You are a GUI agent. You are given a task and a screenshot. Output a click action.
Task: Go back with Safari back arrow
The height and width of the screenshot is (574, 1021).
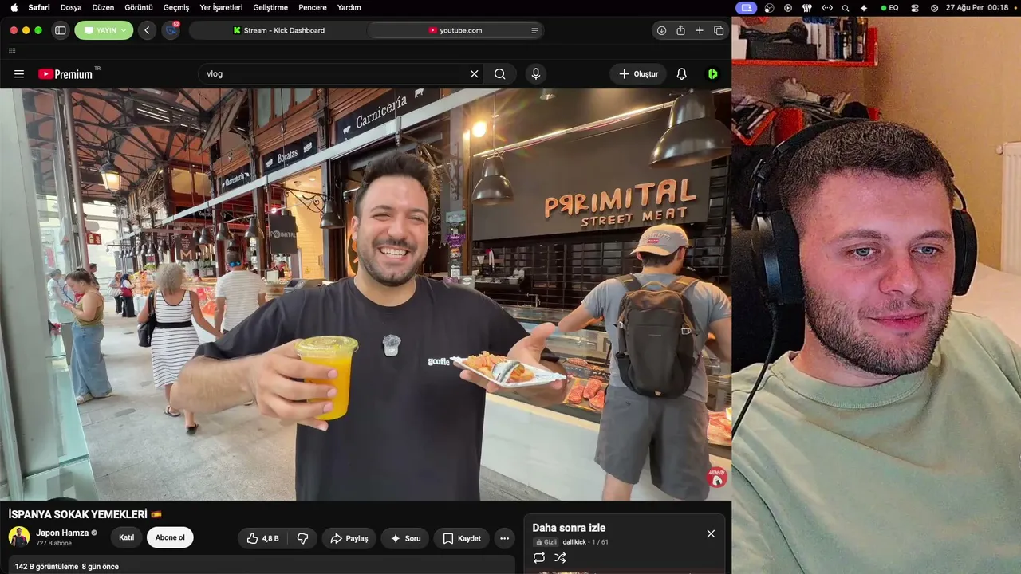[147, 30]
